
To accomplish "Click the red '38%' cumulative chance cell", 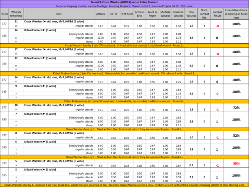I will coord(236,163).
